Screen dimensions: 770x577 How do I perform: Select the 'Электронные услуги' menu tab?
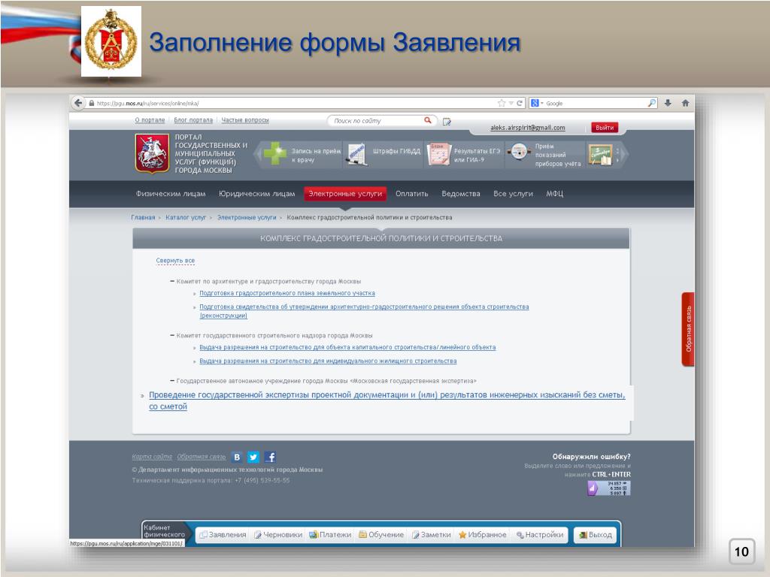345,194
